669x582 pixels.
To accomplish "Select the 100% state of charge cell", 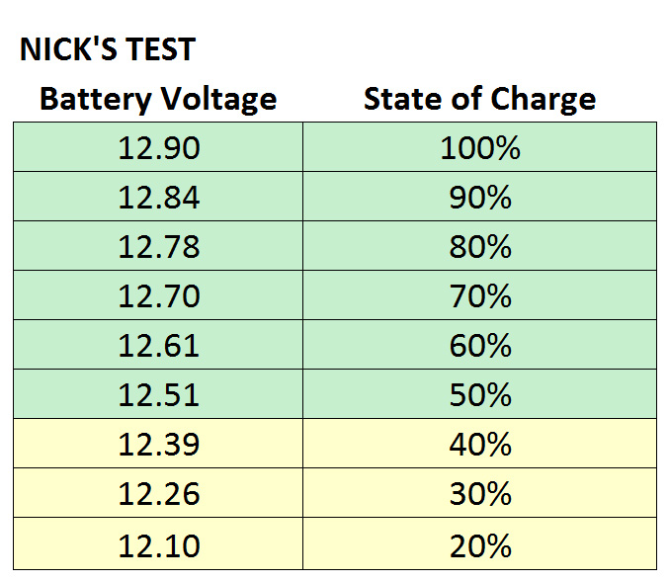I will click(x=479, y=148).
